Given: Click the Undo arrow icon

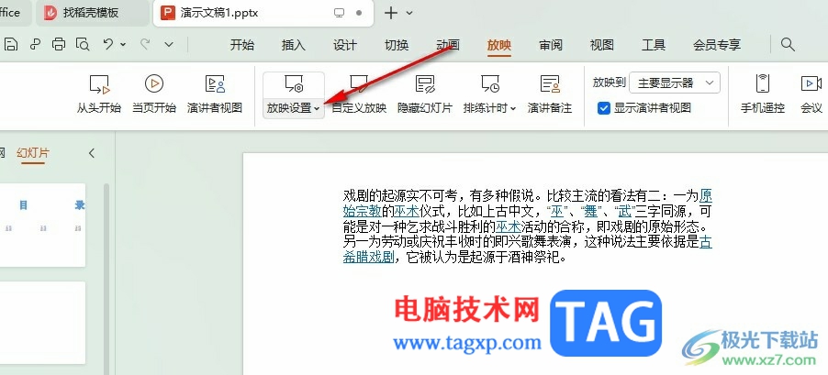Looking at the screenshot, I should tap(108, 45).
